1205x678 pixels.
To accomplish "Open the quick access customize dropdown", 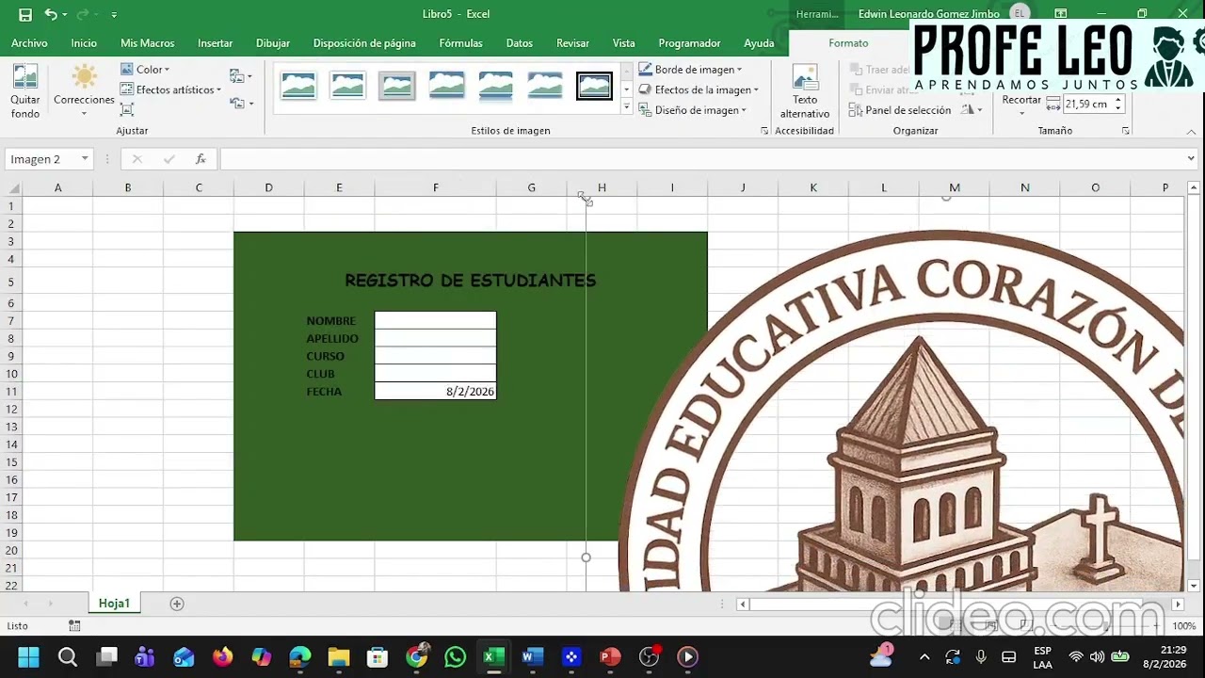I will coord(114,15).
